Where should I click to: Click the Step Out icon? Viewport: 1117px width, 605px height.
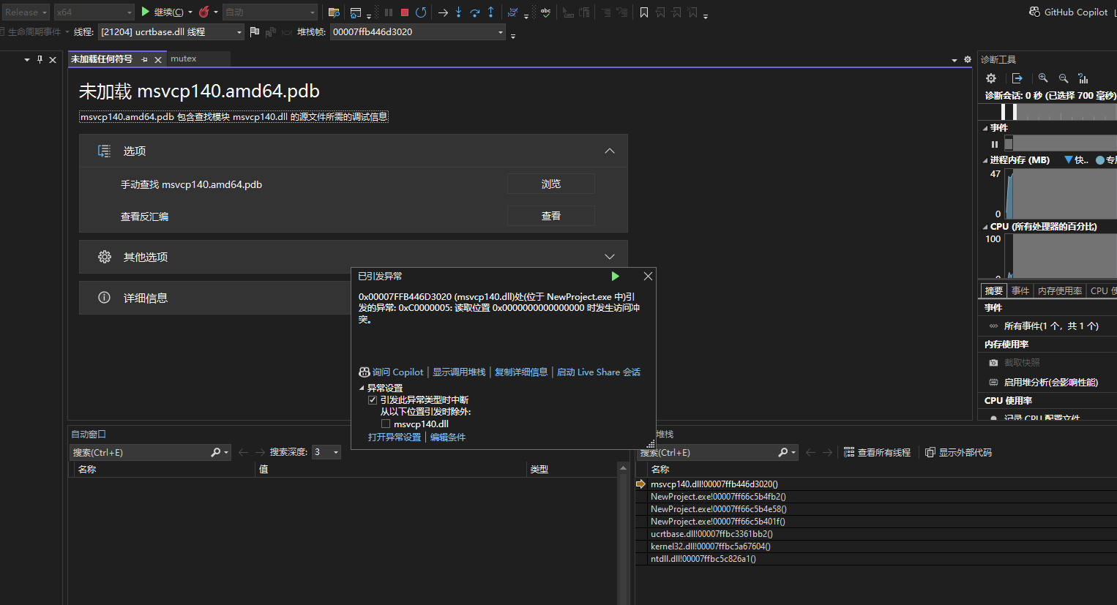point(491,12)
